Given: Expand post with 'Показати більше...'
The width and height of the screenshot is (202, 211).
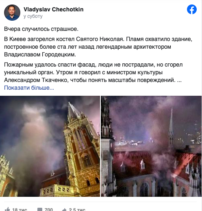Looking at the screenshot, I should [29, 88].
